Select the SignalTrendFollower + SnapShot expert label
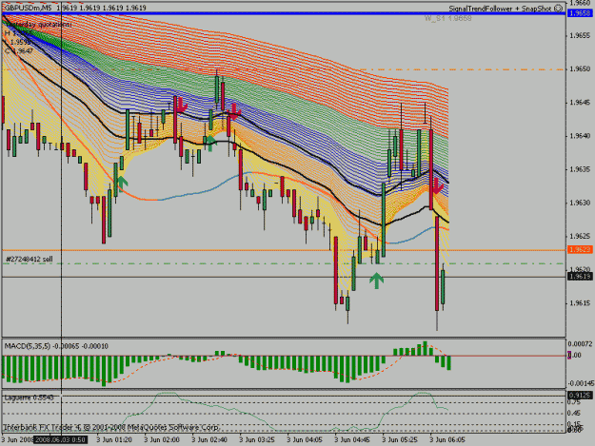This screenshot has height=446, width=595. pos(500,9)
